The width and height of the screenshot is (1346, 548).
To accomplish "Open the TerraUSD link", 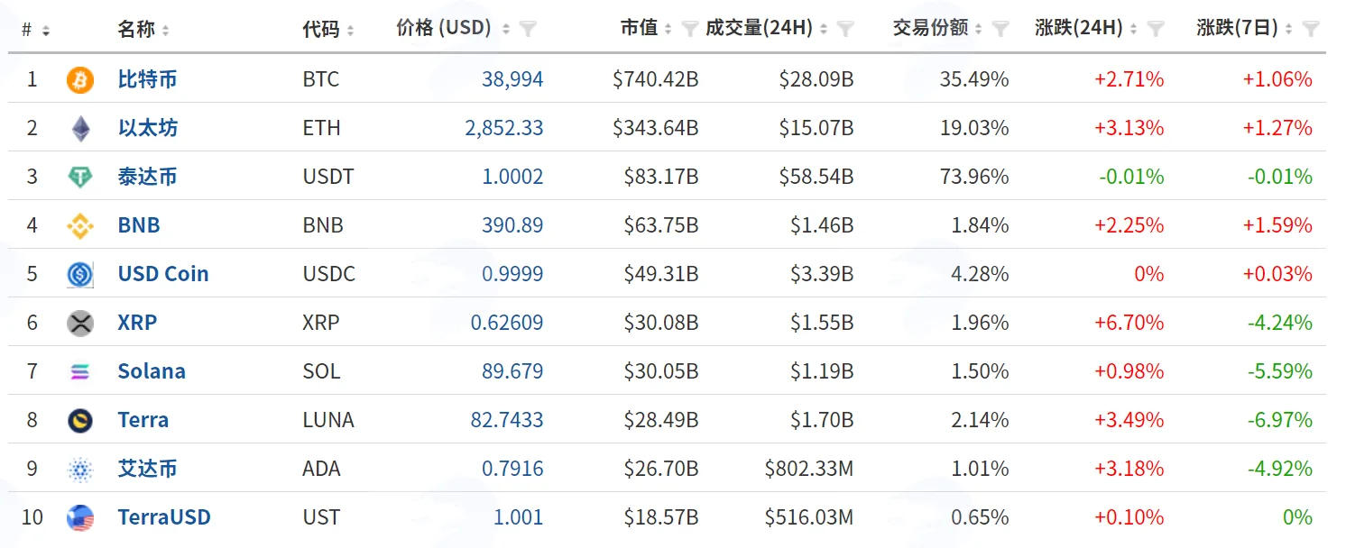I will click(x=164, y=517).
